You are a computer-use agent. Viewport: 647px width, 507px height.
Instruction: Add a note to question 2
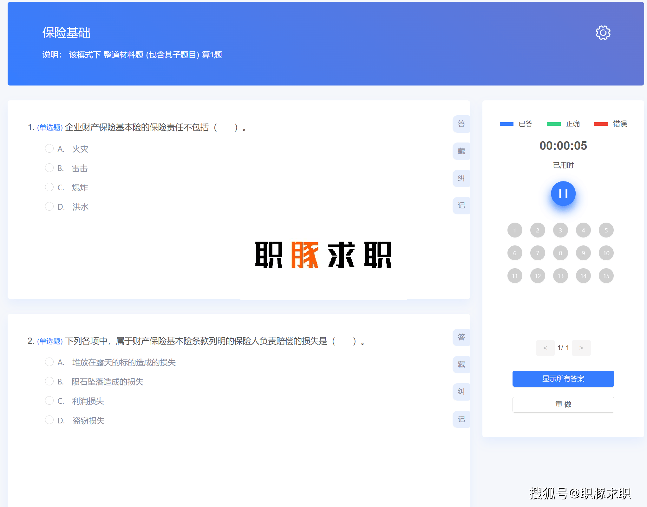[461, 419]
